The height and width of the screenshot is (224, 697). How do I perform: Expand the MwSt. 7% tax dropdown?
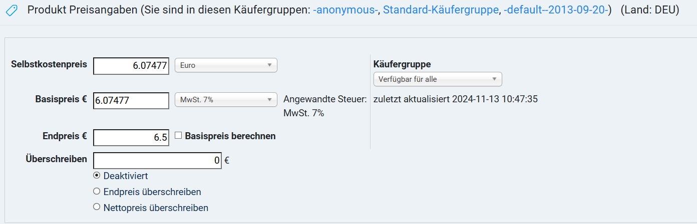click(226, 100)
